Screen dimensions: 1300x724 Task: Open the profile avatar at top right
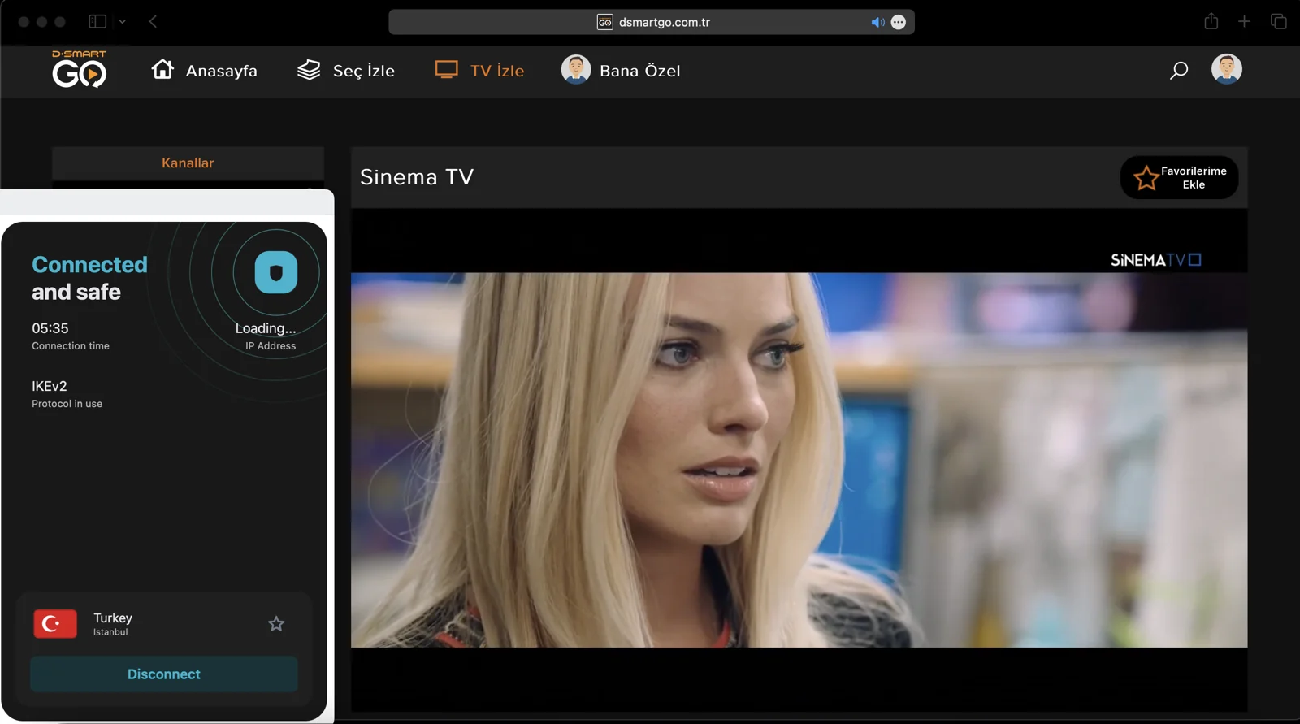pyautogui.click(x=1226, y=69)
